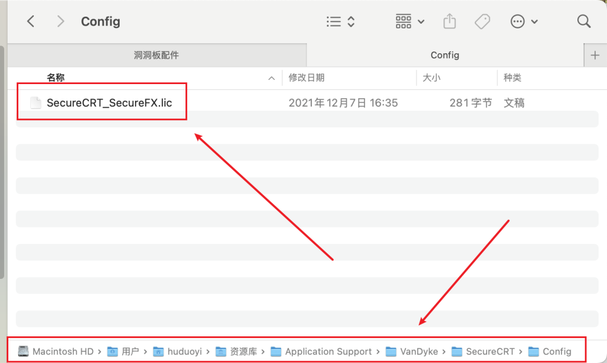Sort by the 种类 column header

(x=513, y=78)
